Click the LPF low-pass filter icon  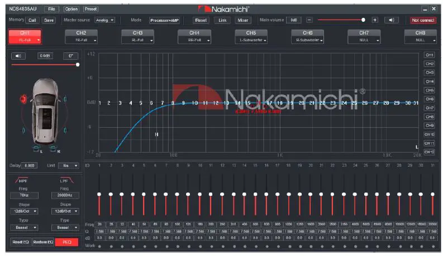tap(66, 181)
